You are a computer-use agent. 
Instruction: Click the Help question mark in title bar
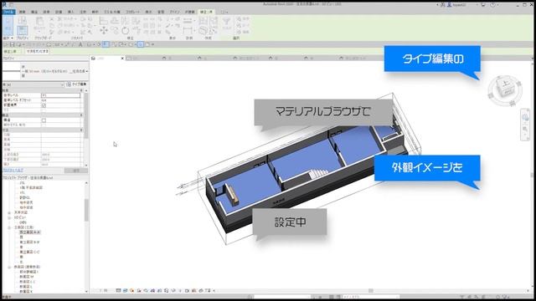tap(493, 5)
